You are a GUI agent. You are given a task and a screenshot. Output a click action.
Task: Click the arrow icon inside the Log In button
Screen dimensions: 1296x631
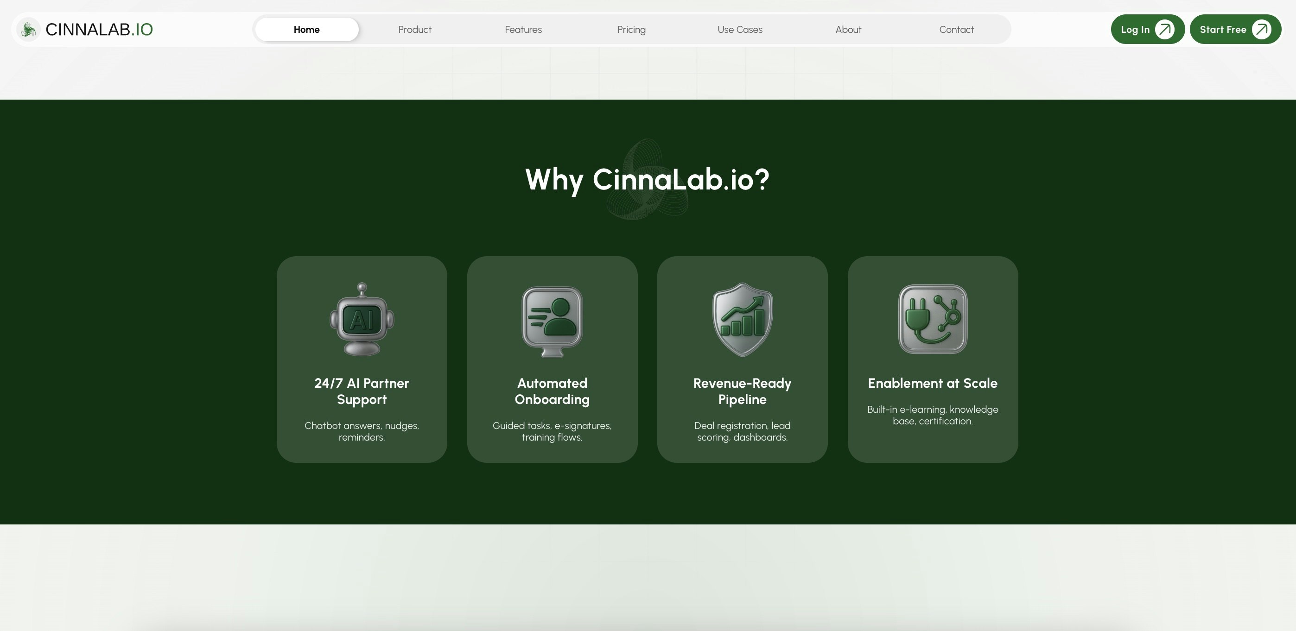[x=1165, y=29]
